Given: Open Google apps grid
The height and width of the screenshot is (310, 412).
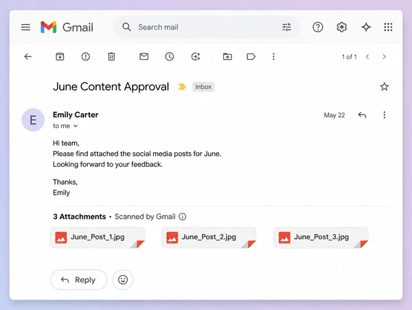Looking at the screenshot, I should [x=388, y=27].
